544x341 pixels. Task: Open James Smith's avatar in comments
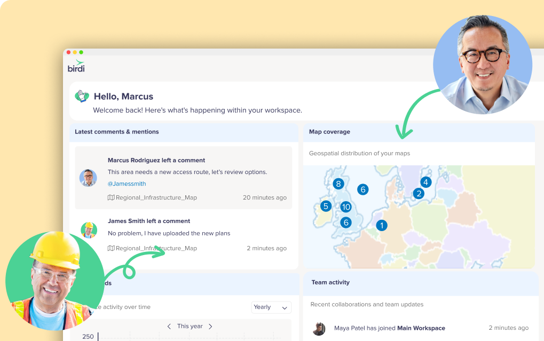pos(89,230)
